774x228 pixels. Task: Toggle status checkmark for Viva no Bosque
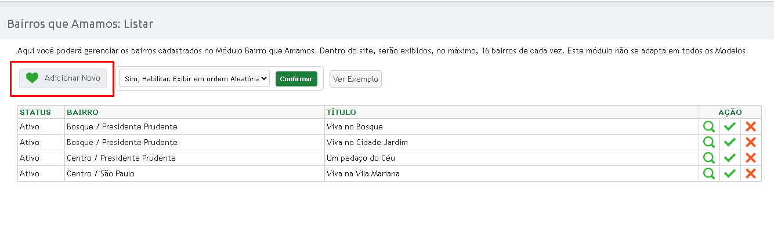coord(730,126)
